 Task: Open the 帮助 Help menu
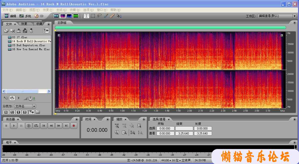pos(115,10)
